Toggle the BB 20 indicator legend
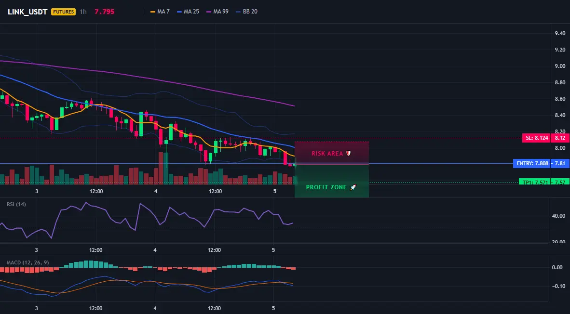The image size is (570, 314). (247, 12)
